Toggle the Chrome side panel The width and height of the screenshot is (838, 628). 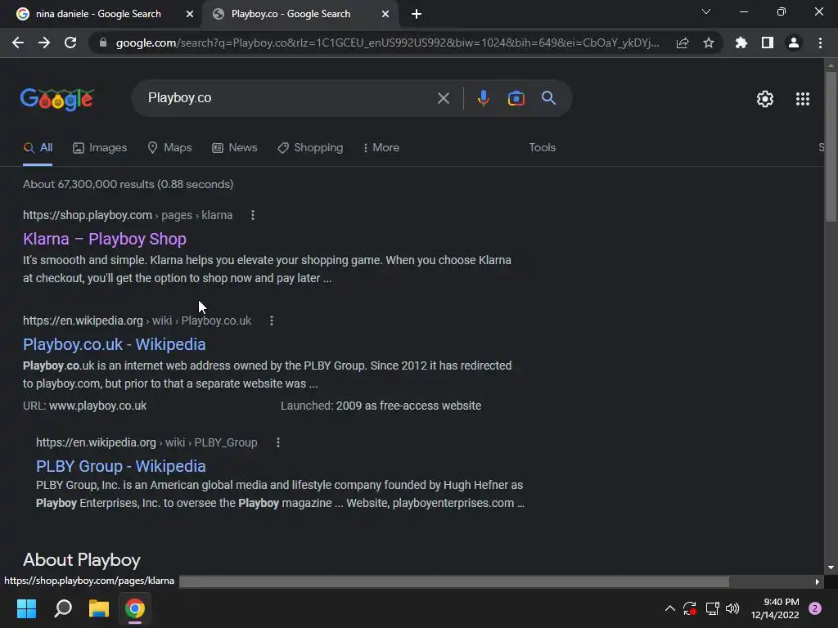pos(768,43)
